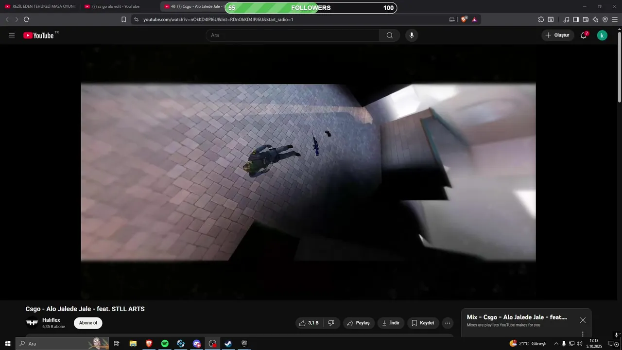Subscribe with the Abone ol button

pos(88,323)
